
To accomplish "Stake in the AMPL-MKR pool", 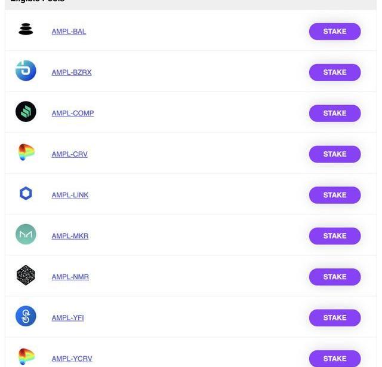I will pyautogui.click(x=335, y=236).
